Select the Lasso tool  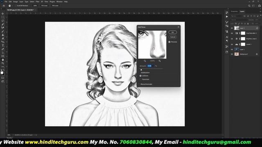pyautogui.click(x=3, y=21)
